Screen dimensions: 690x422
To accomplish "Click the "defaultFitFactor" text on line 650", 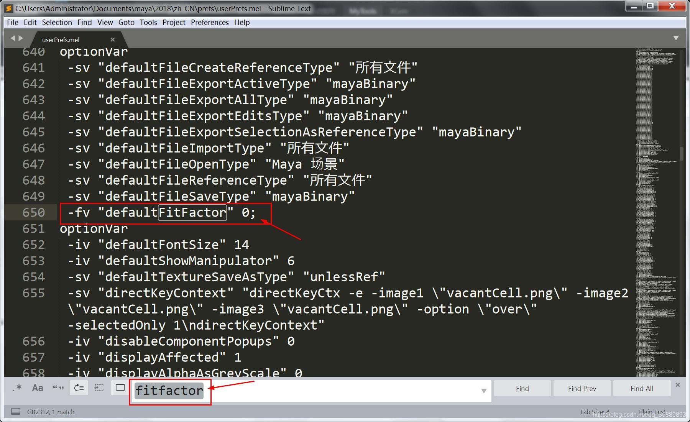I will (x=166, y=212).
